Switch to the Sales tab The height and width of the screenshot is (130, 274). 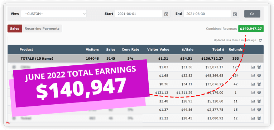(14, 29)
